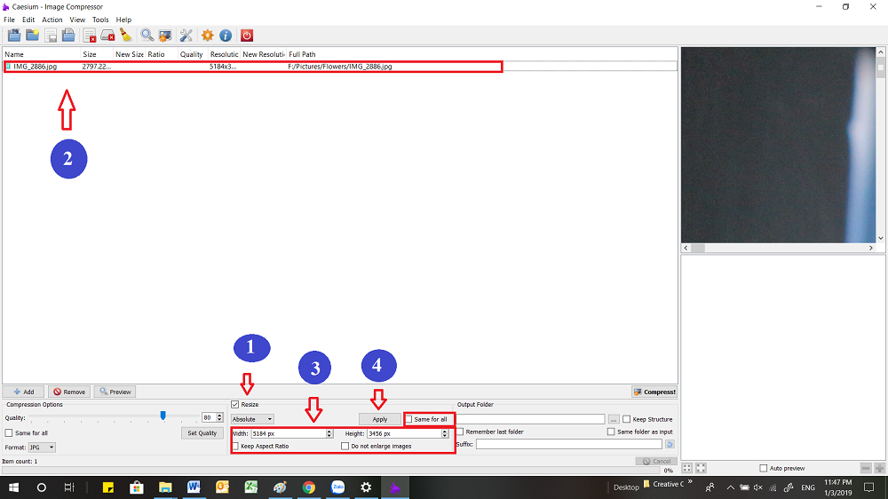Click the zoom in plus icon
The image size is (888, 499).
(879, 468)
